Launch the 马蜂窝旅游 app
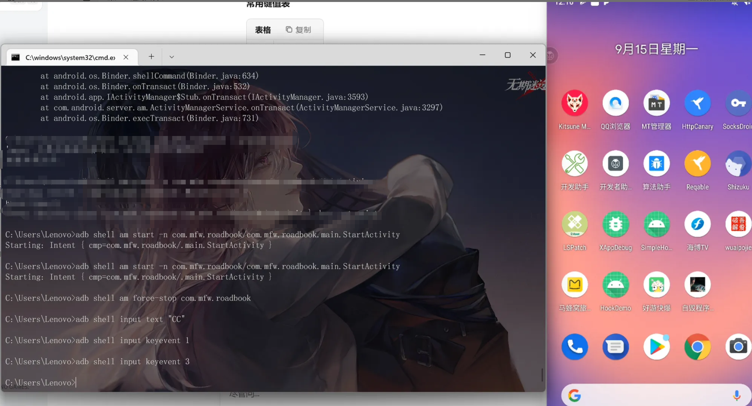This screenshot has height=406, width=752. 574,285
